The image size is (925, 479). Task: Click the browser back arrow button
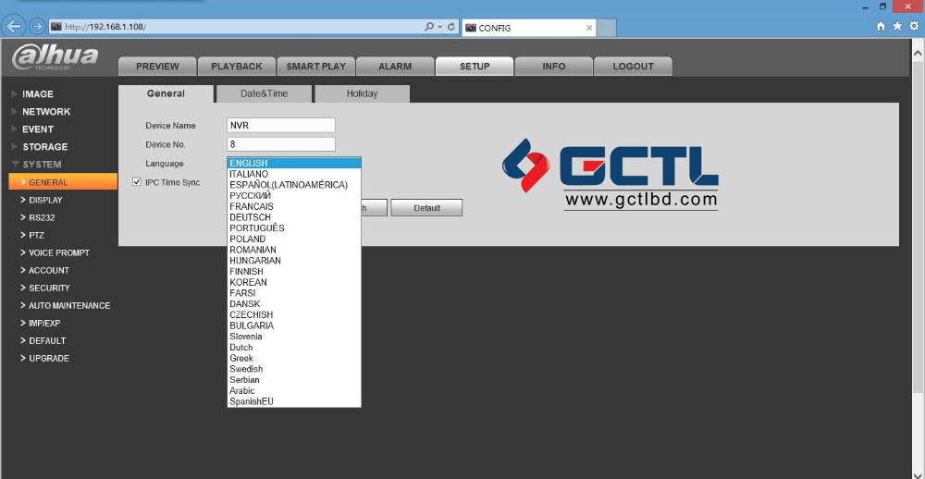coord(14,26)
